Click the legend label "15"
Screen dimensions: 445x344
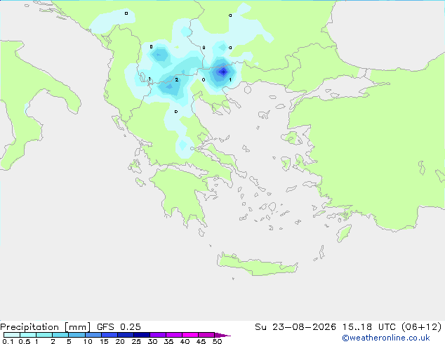(104, 341)
